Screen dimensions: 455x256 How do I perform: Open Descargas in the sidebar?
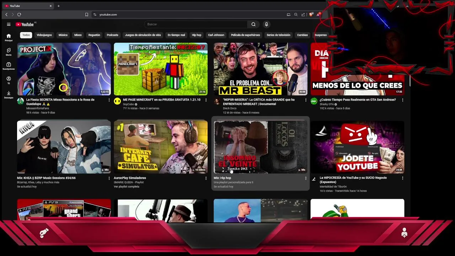pos(9,95)
